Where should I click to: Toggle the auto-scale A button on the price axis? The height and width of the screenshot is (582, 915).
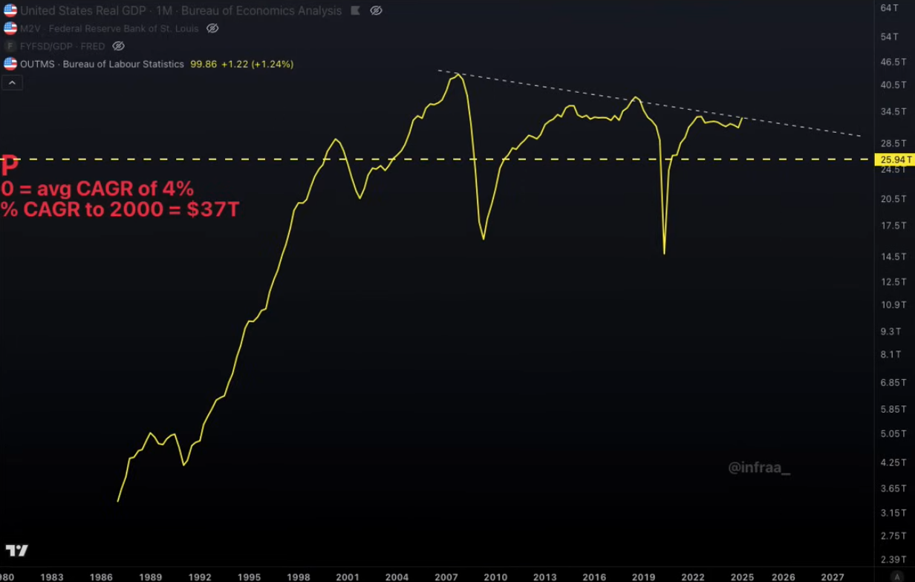click(x=897, y=577)
